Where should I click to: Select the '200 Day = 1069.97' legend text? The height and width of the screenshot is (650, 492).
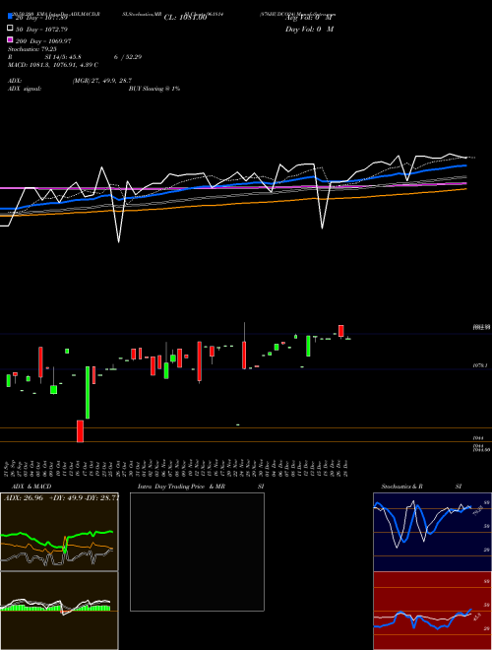(x=43, y=41)
